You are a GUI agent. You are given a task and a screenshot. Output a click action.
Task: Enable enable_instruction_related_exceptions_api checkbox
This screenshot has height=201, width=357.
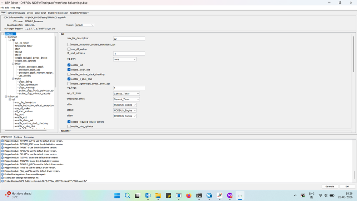point(69,45)
